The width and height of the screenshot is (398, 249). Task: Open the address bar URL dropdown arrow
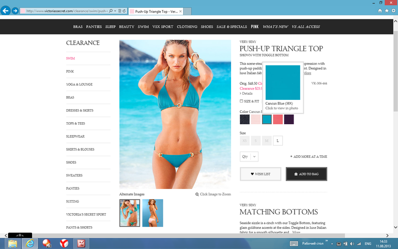pos(115,11)
